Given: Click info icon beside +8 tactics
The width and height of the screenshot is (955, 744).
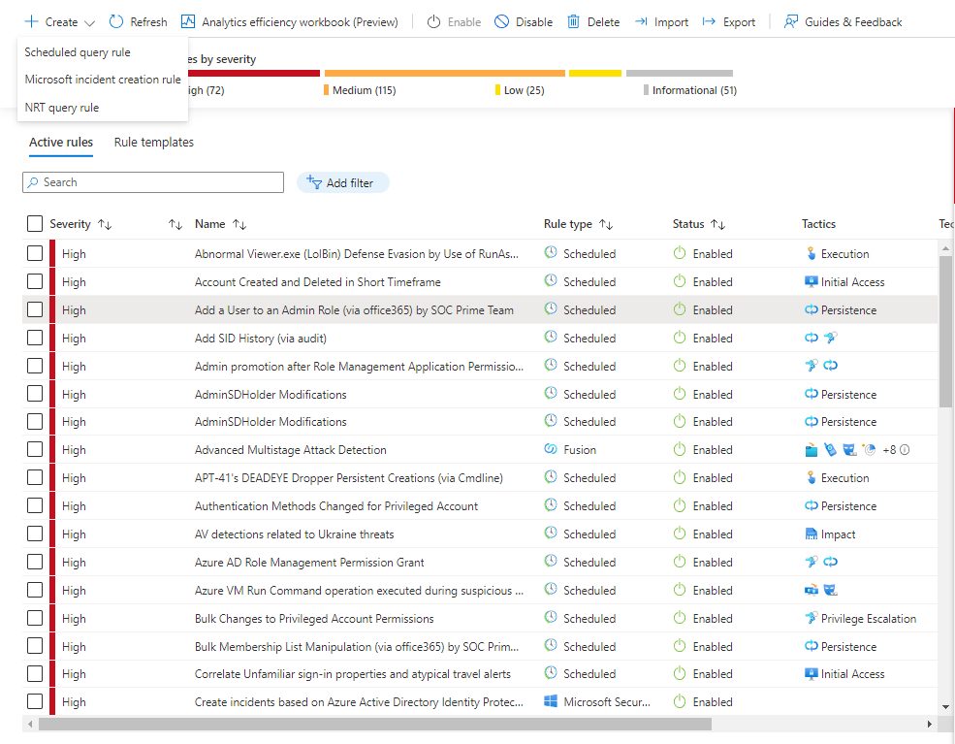Looking at the screenshot, I should point(905,450).
